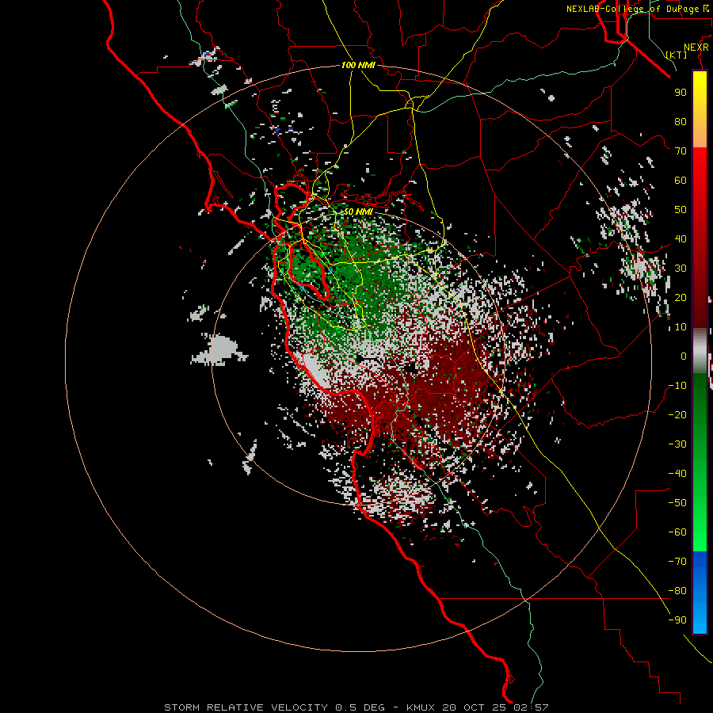Click the -80 scale label
This screenshot has width=713, height=713.
coord(677,591)
